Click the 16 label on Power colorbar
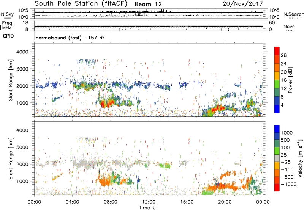This screenshot has height=210, width=304. coord(283,80)
